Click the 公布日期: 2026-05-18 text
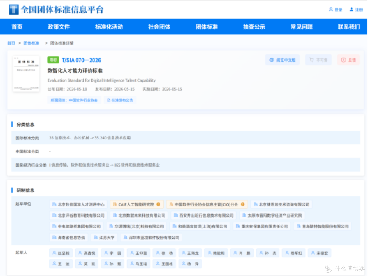The width and height of the screenshot is (368, 276). [x=67, y=89]
